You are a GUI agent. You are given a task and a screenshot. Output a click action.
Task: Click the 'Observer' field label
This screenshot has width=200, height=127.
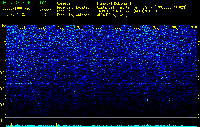pos(65,3)
